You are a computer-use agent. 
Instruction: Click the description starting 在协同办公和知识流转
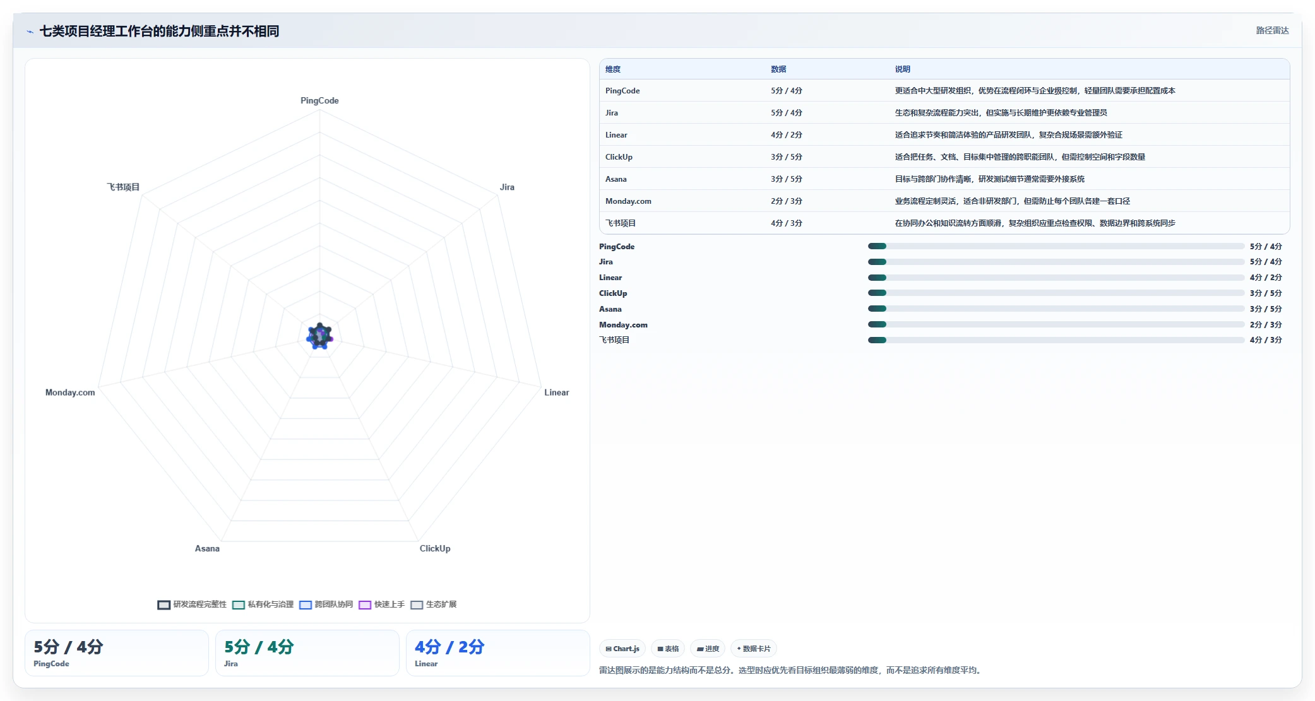click(x=1035, y=223)
